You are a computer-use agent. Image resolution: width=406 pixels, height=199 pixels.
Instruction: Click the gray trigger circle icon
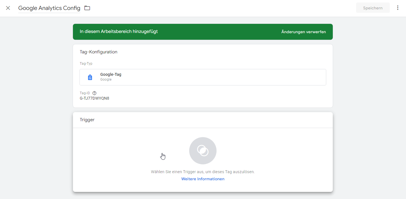(x=203, y=151)
